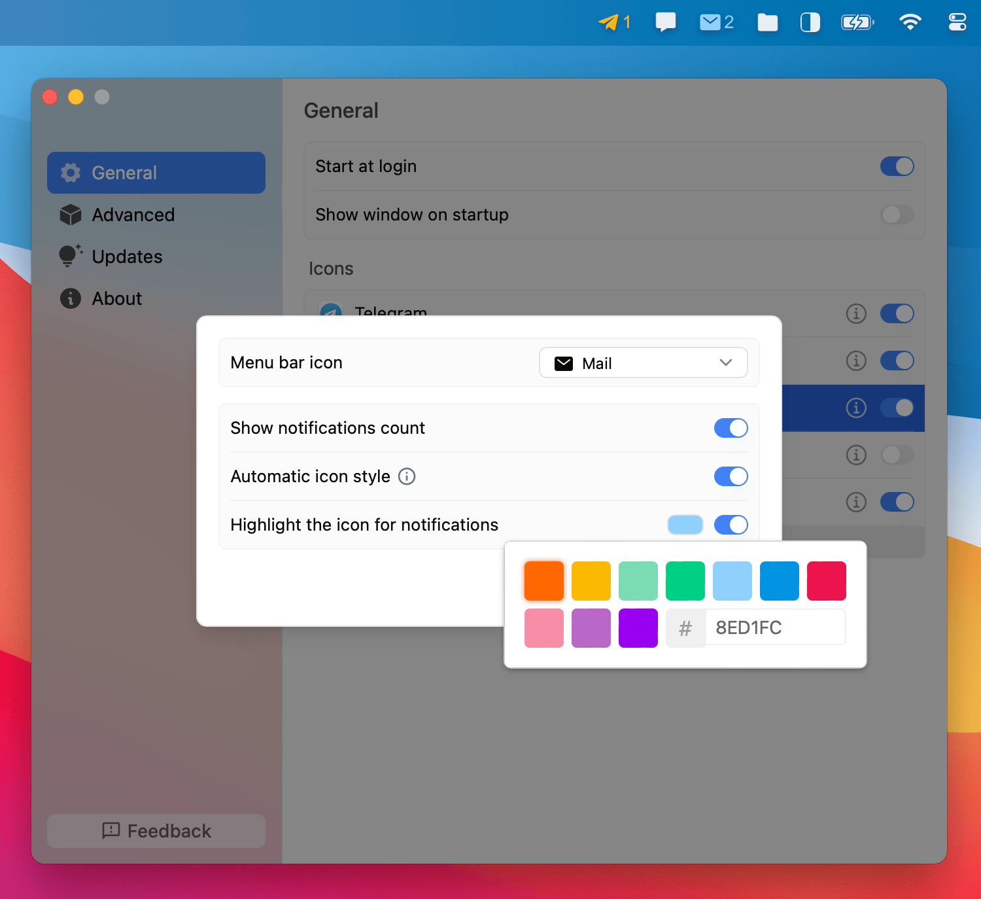Click the info icon in the second icons row

[x=856, y=361]
